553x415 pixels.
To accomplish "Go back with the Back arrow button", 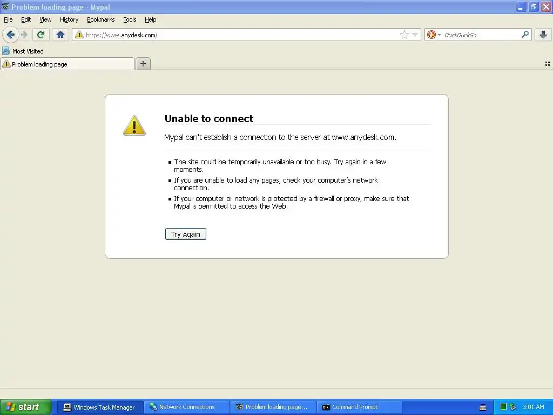I will (x=11, y=35).
